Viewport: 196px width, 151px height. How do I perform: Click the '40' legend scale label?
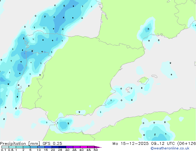pyautogui.click(x=81, y=150)
